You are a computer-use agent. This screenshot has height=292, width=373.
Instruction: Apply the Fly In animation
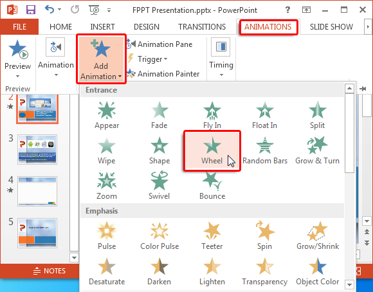212,115
